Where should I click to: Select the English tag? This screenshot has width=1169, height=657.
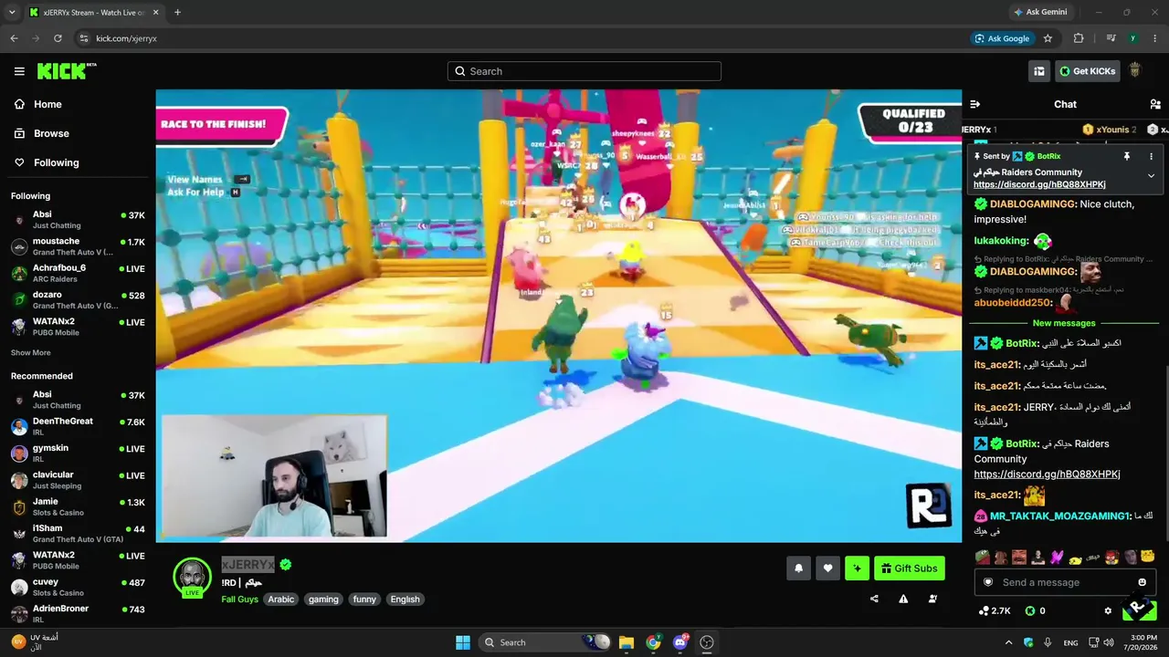click(405, 600)
